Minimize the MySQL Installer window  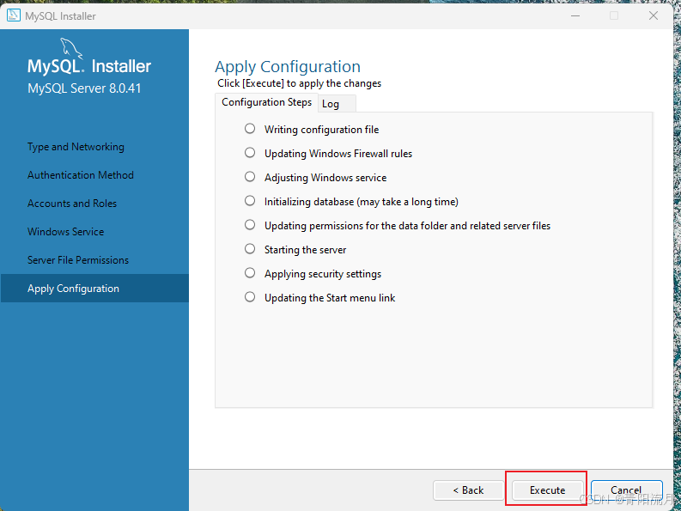[x=575, y=15]
